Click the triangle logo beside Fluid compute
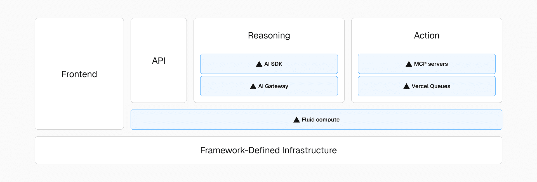The image size is (537, 182). (x=296, y=120)
